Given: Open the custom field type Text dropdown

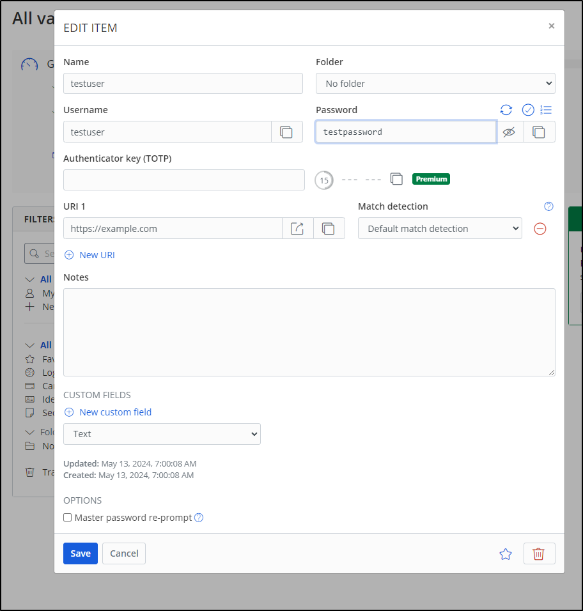Looking at the screenshot, I should point(162,434).
